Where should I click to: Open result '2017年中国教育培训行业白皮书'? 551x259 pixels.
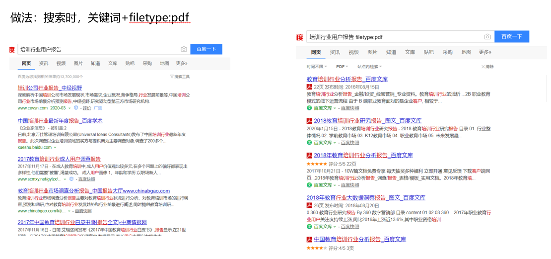click(82, 222)
